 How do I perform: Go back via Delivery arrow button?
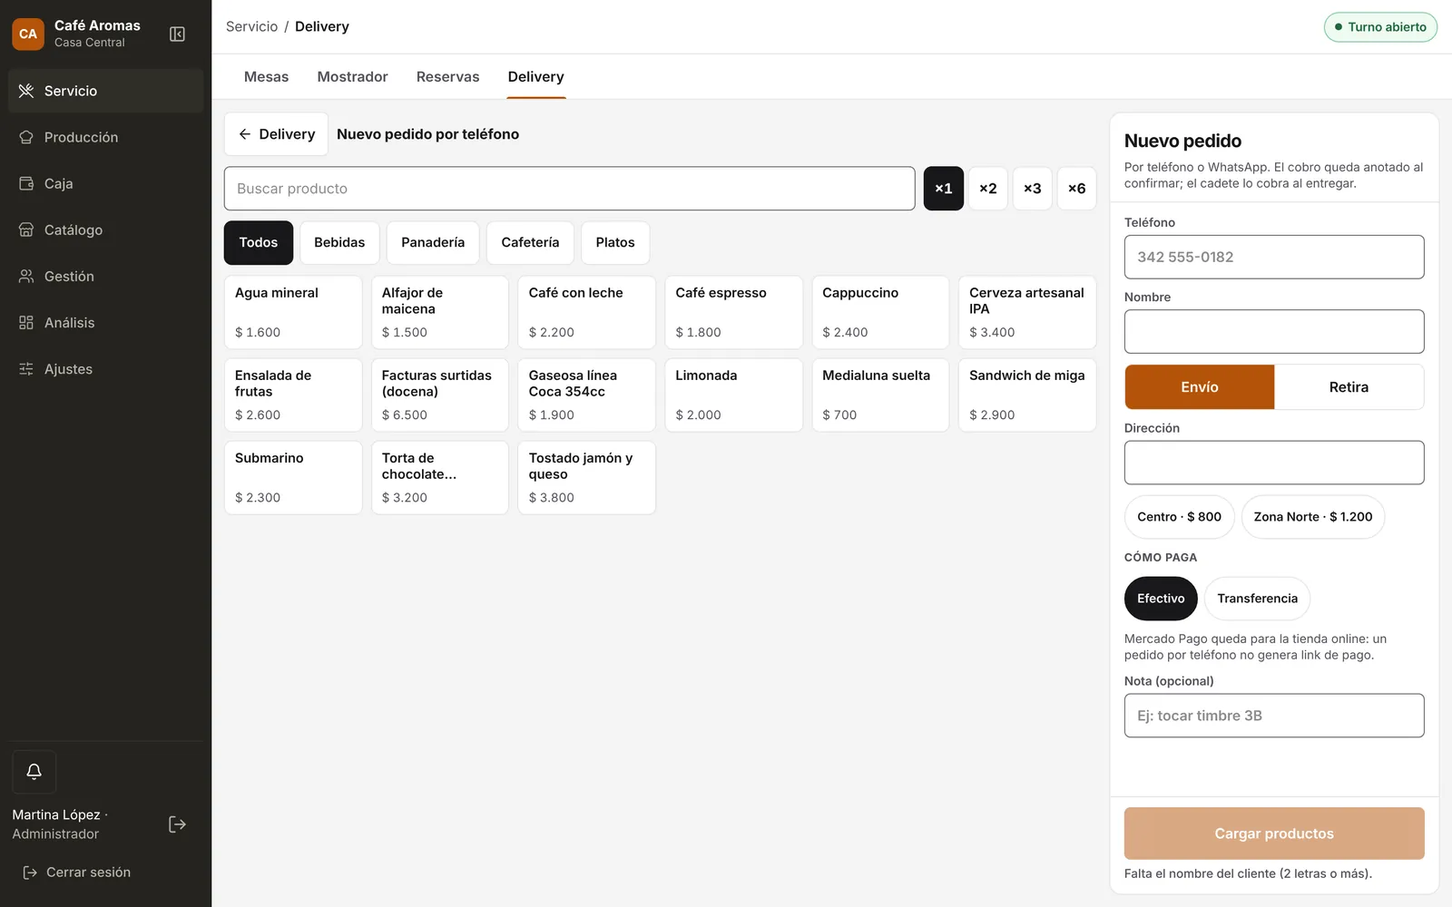pos(276,134)
